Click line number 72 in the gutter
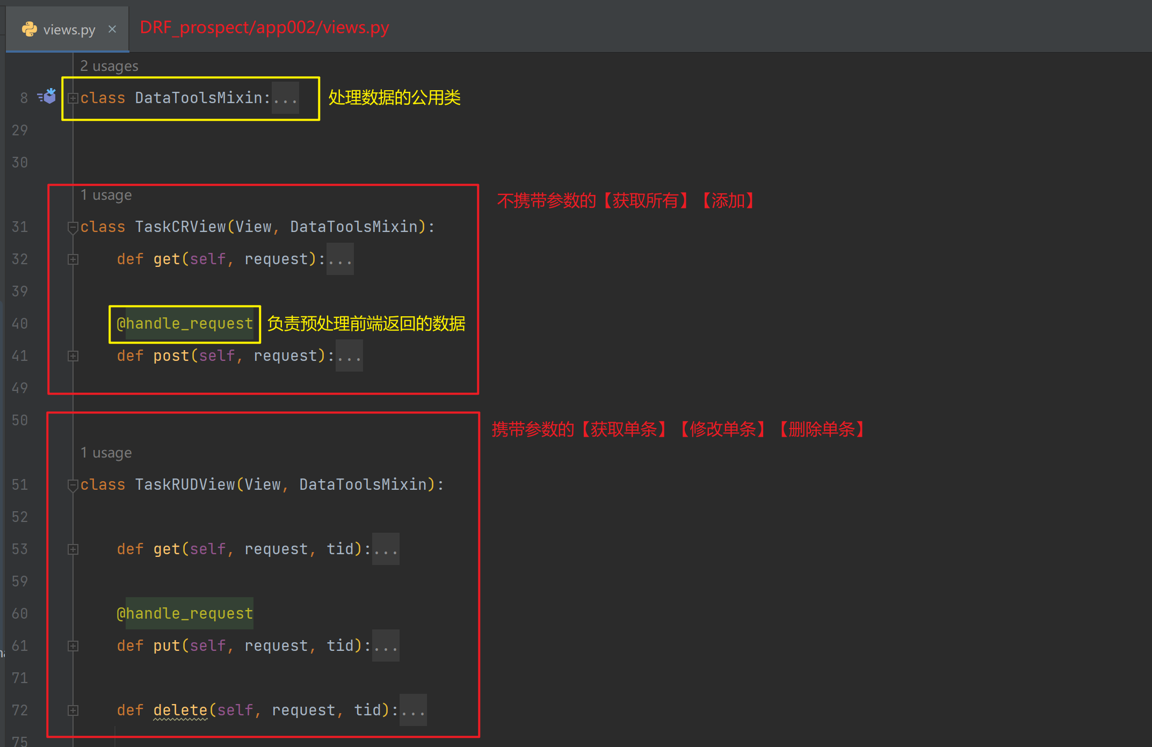Screen dimensions: 1152x747 (20, 710)
